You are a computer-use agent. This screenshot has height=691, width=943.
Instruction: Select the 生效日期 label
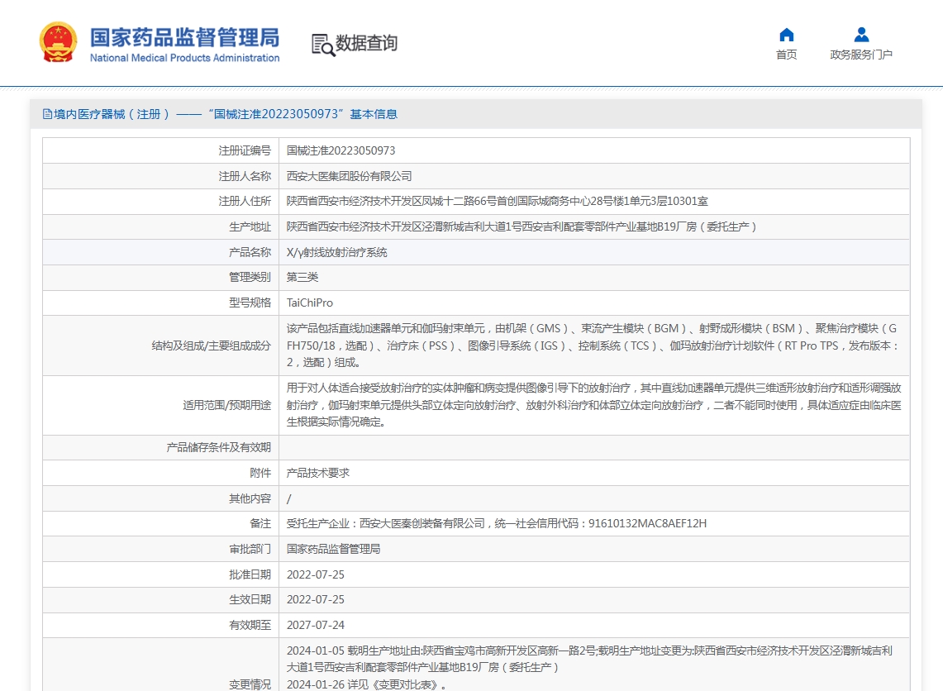point(250,599)
